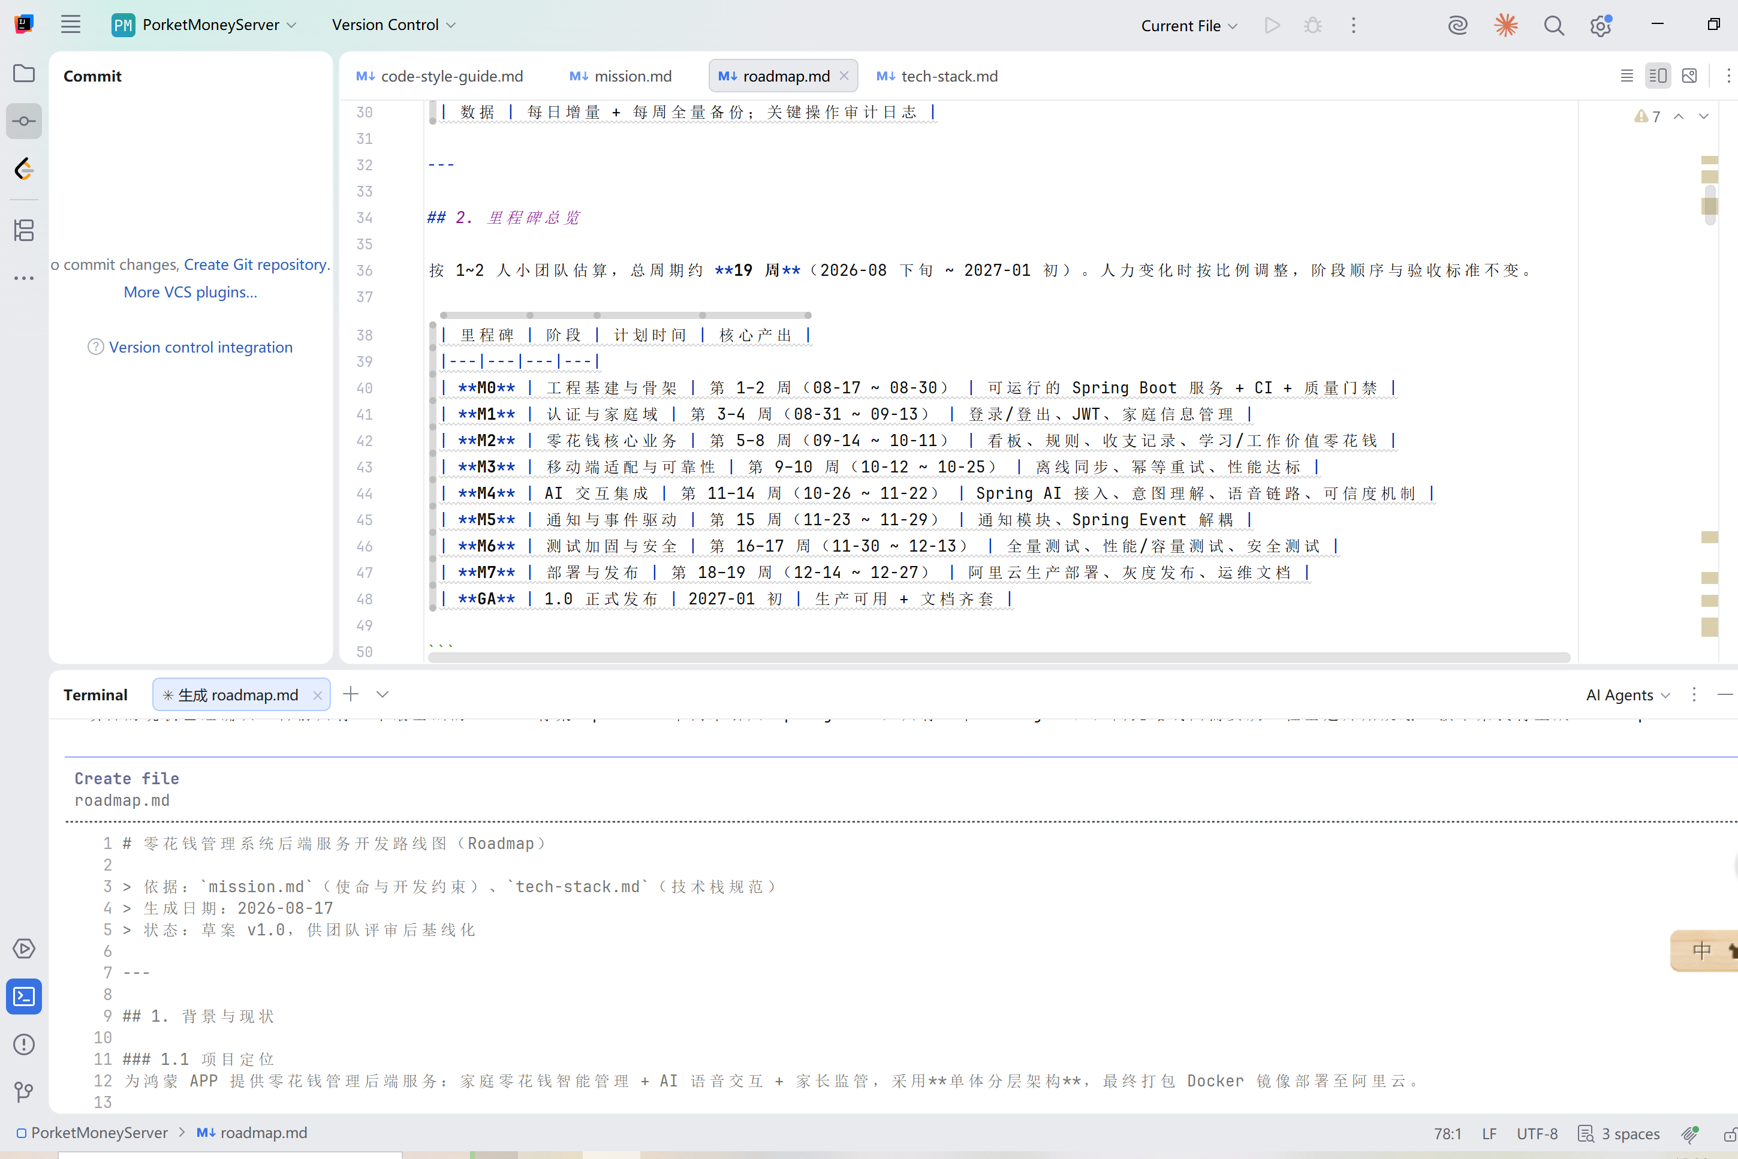The image size is (1738, 1159).
Task: Expand the Version Control dropdown
Action: click(x=394, y=25)
